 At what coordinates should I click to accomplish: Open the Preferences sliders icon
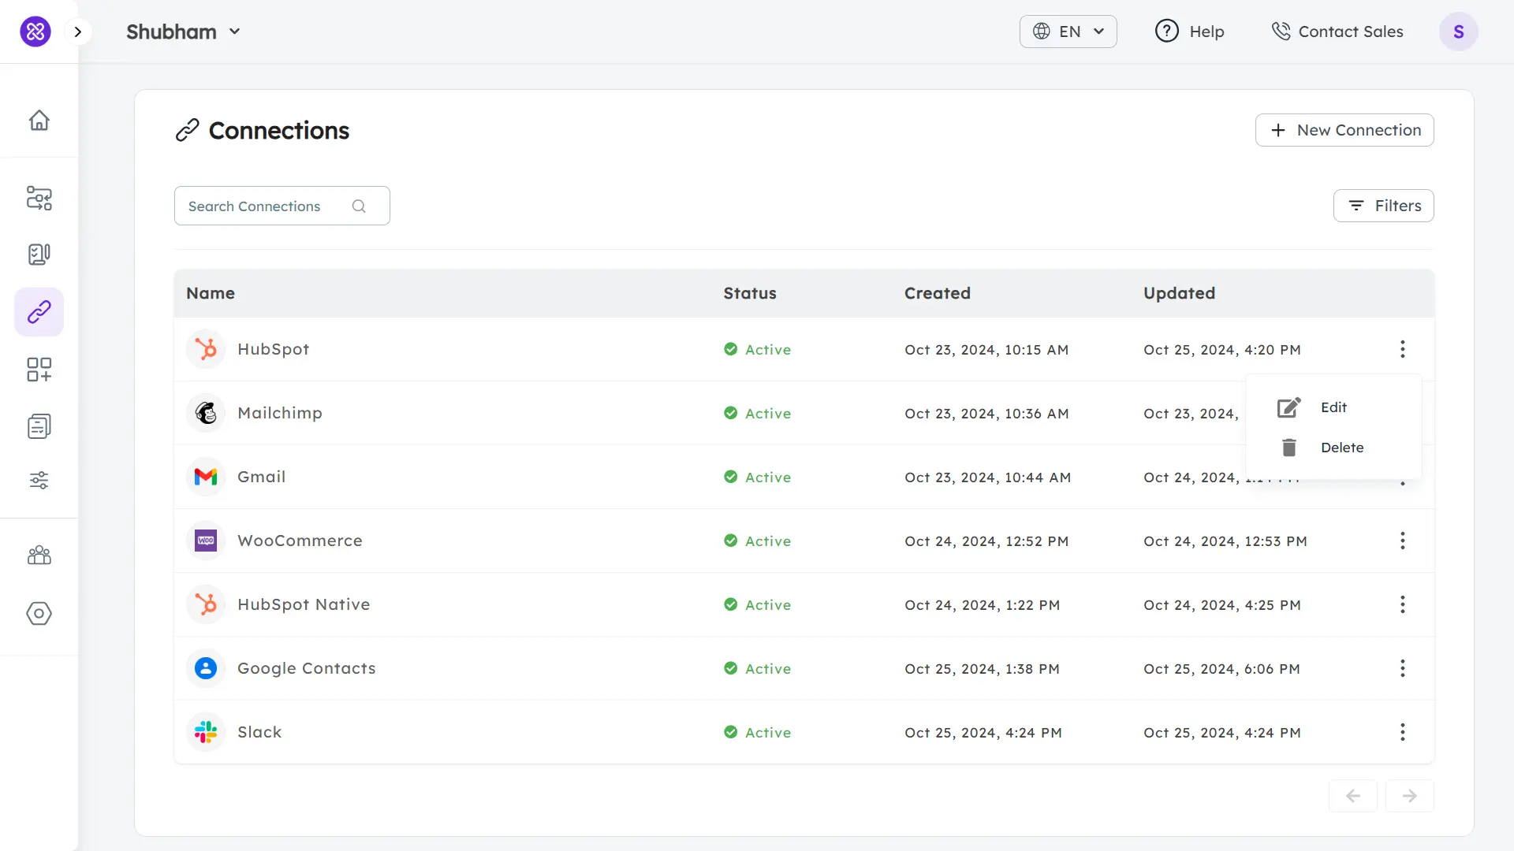(x=39, y=481)
